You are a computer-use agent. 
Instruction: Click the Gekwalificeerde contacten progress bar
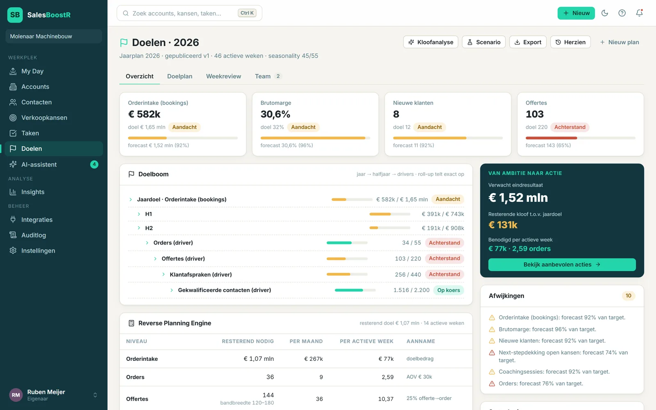355,290
